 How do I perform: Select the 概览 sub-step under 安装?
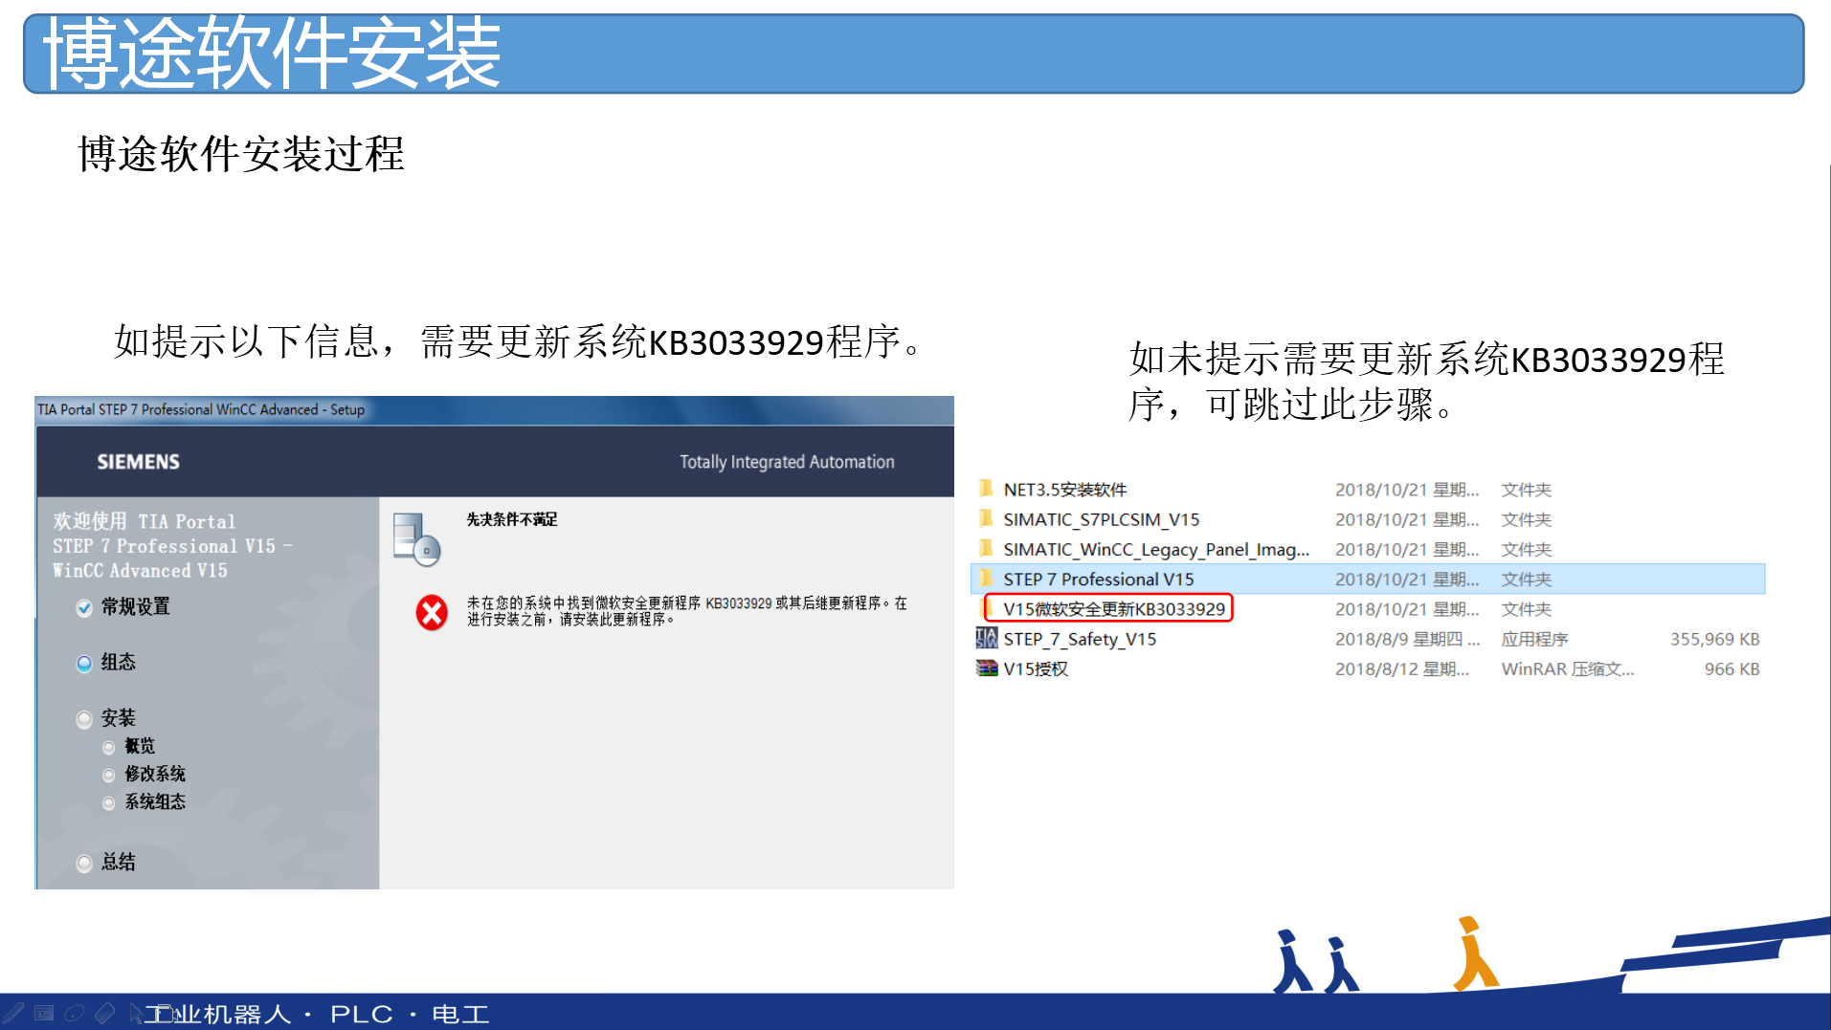tap(139, 746)
